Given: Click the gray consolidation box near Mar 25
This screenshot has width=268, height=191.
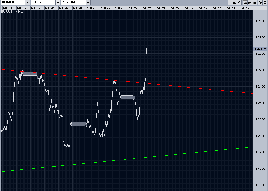Looking at the screenshot, I should (78, 124).
